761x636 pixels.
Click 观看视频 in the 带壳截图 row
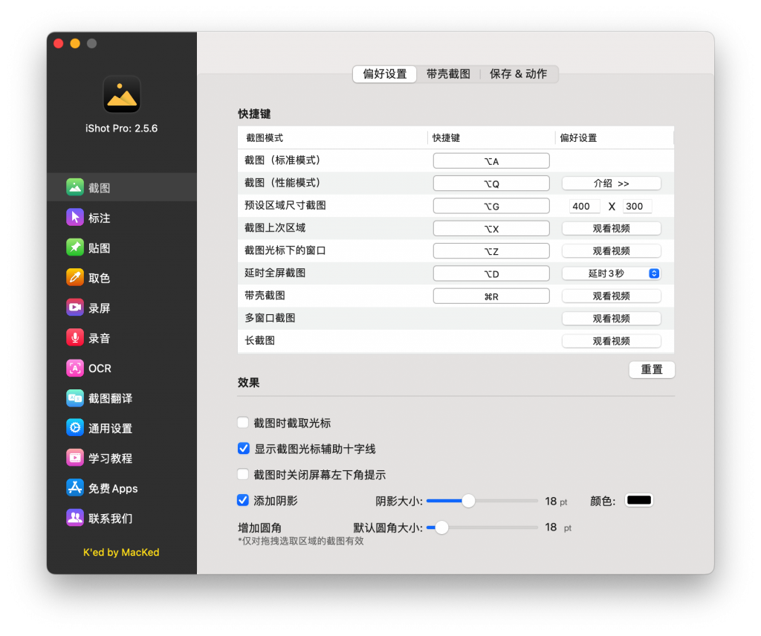point(611,296)
